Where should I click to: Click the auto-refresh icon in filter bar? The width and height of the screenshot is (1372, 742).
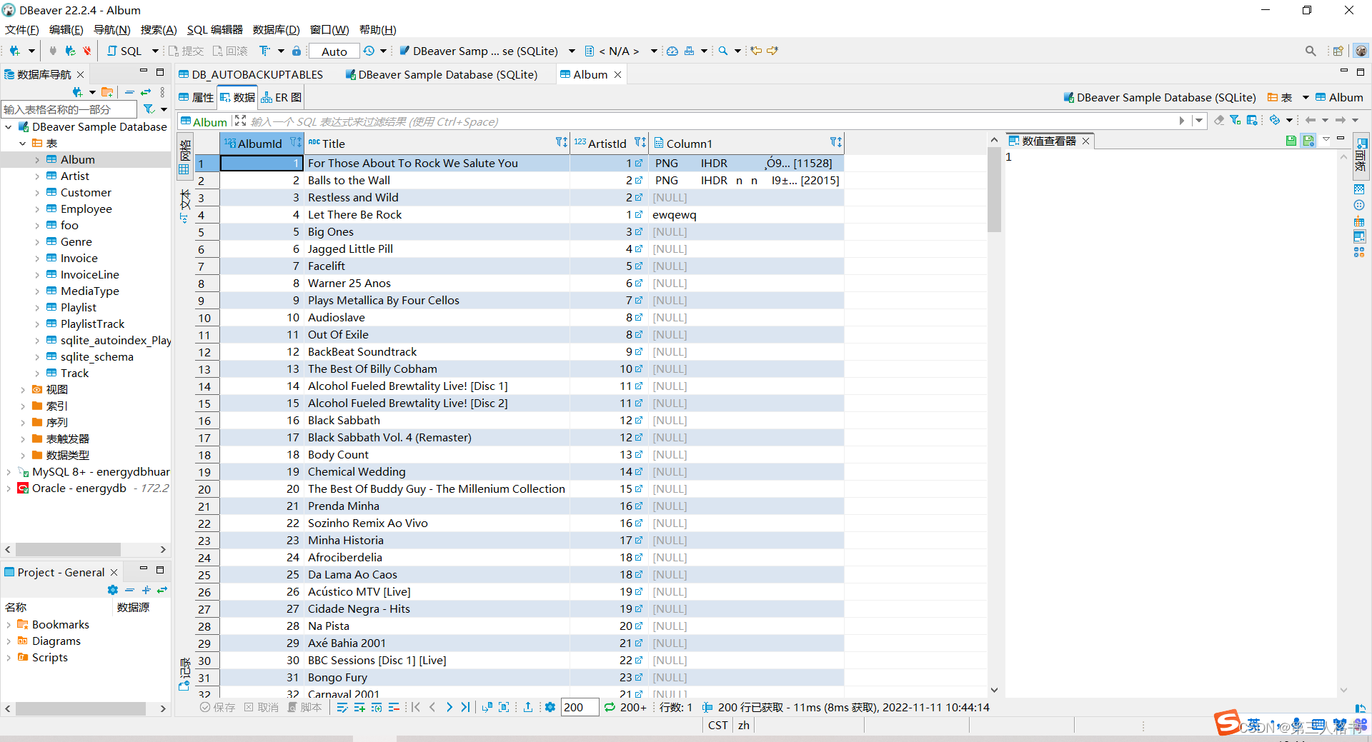coord(1275,120)
